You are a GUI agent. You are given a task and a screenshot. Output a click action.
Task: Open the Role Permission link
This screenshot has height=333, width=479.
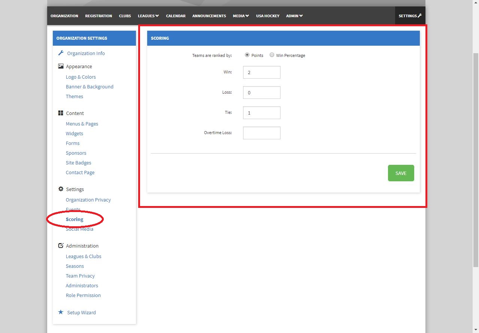click(x=83, y=295)
